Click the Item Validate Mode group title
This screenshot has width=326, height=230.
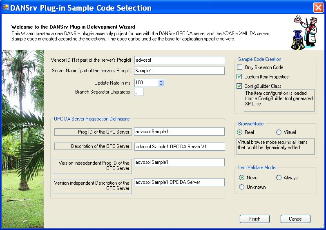257,167
